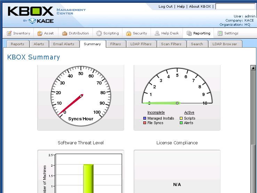Click the Syncs/Hour gauge label

coord(81,119)
